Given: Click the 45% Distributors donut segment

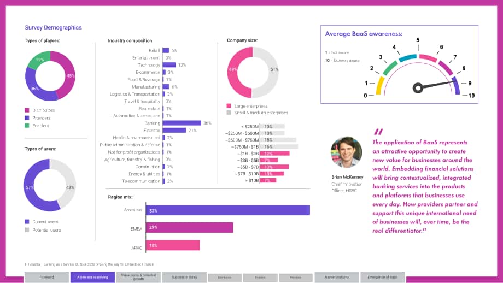Looking at the screenshot, I should [x=69, y=77].
